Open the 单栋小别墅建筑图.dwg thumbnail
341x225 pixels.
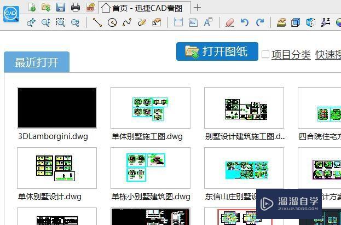pos(151,168)
